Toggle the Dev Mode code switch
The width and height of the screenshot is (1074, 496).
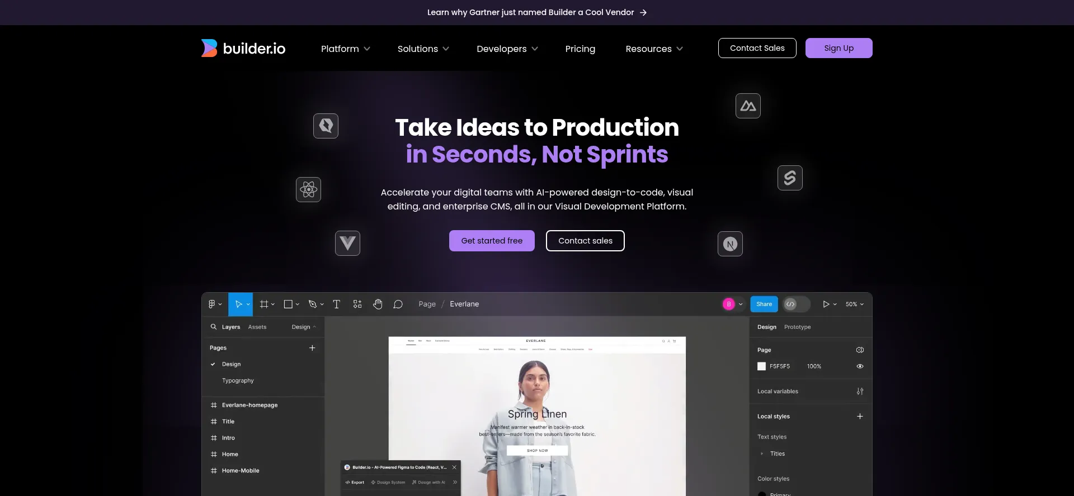tap(796, 304)
